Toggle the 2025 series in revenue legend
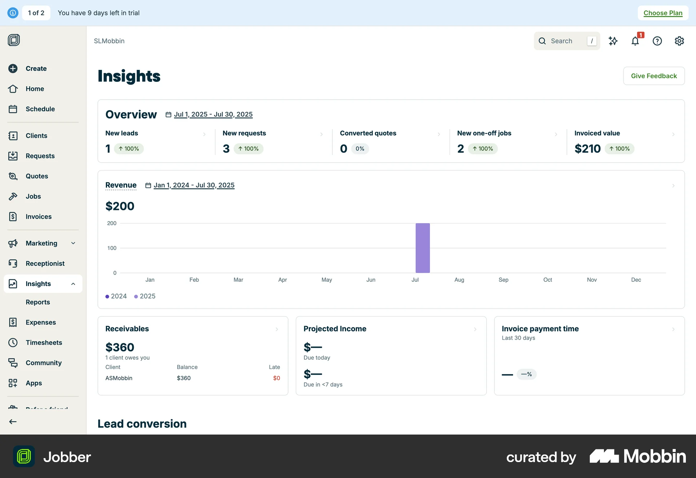Viewport: 696px width, 478px height. [145, 296]
